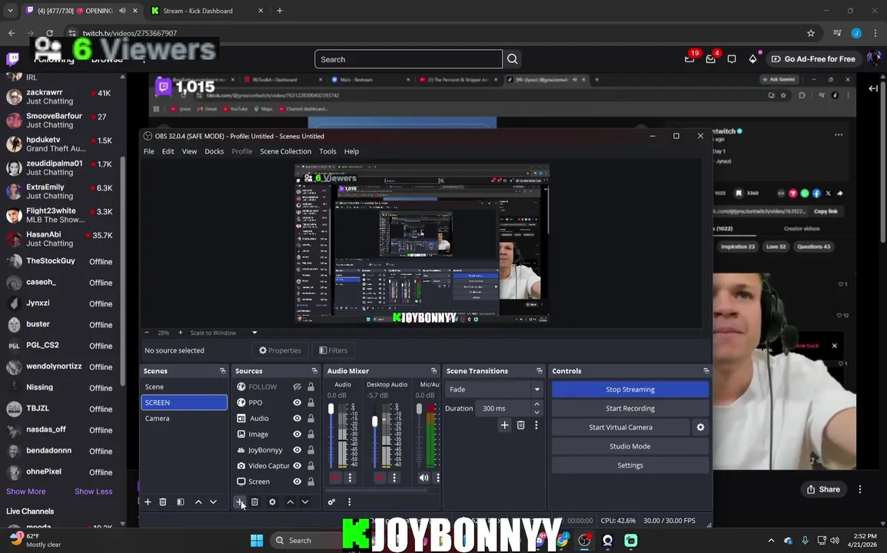This screenshot has width=887, height=553.
Task: Click Stop Streaming button
Action: point(630,389)
